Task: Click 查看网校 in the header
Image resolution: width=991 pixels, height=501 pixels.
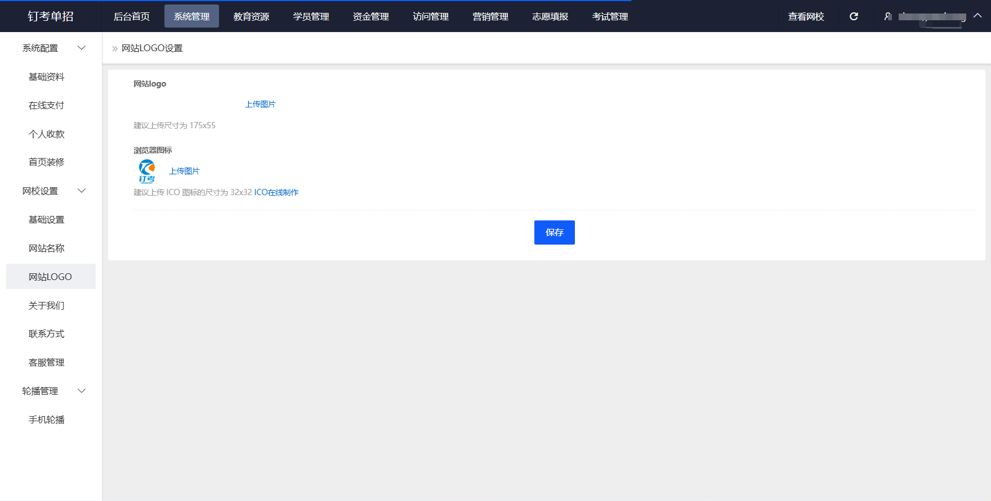Action: 806,16
